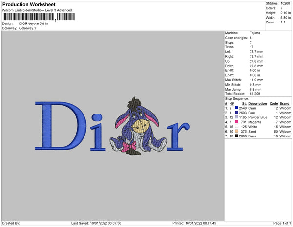Image resolution: width=293 pixels, height=227 pixels.
Task: Click the Printed timestamp 16/01/2022 00.07.45
Action: tap(201, 223)
